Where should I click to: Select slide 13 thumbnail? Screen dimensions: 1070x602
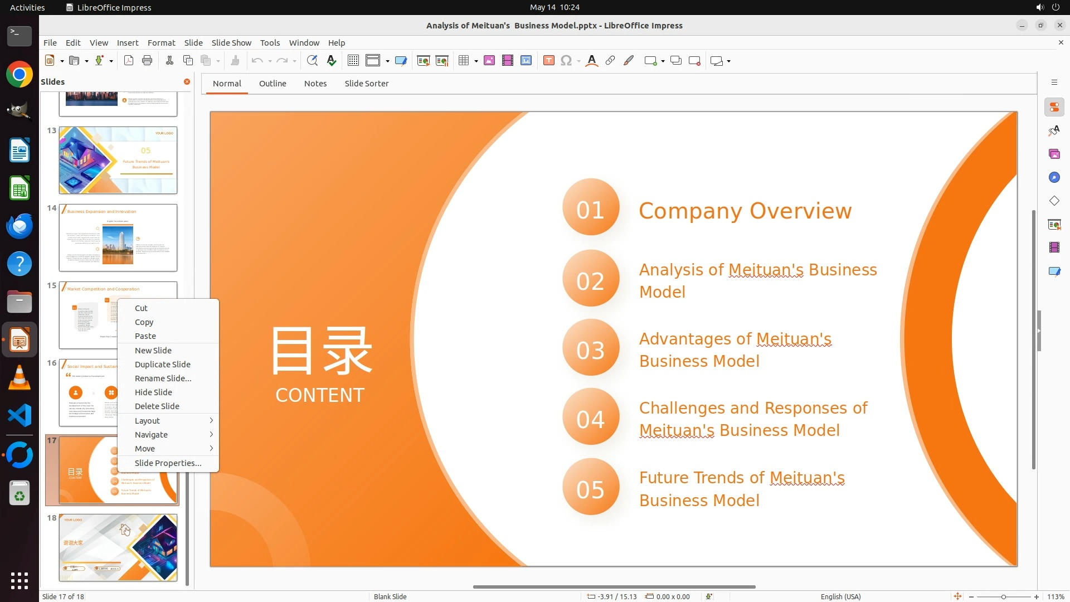118,160
